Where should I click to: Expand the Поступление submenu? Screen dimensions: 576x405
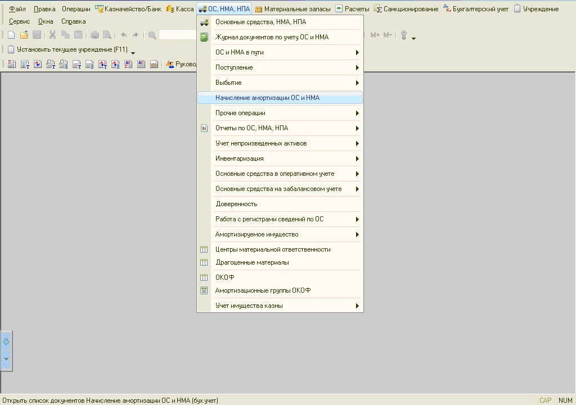click(x=280, y=67)
